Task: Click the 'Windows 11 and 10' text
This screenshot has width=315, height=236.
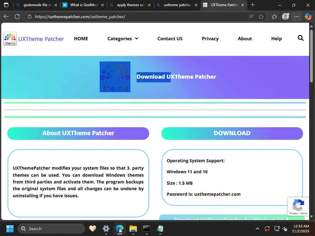Action: pyautogui.click(x=187, y=172)
